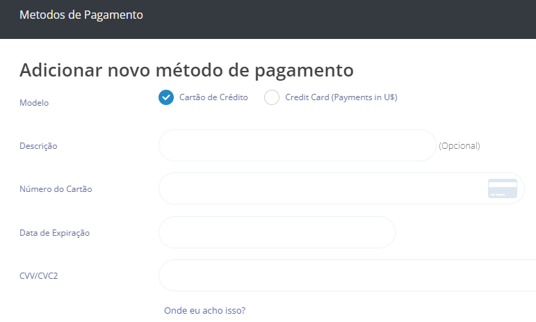Screen dimensions: 536x322
Task: Click the Adicionar novo método de pagamento heading
Action: (x=186, y=70)
